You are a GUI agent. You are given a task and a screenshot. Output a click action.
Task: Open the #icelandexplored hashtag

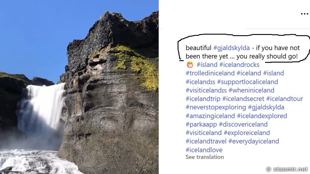point(262,116)
